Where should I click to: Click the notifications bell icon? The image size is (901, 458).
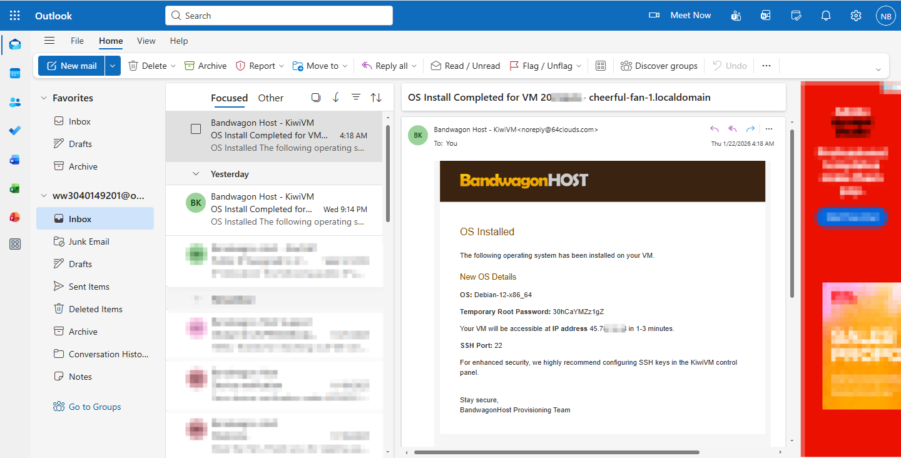826,16
